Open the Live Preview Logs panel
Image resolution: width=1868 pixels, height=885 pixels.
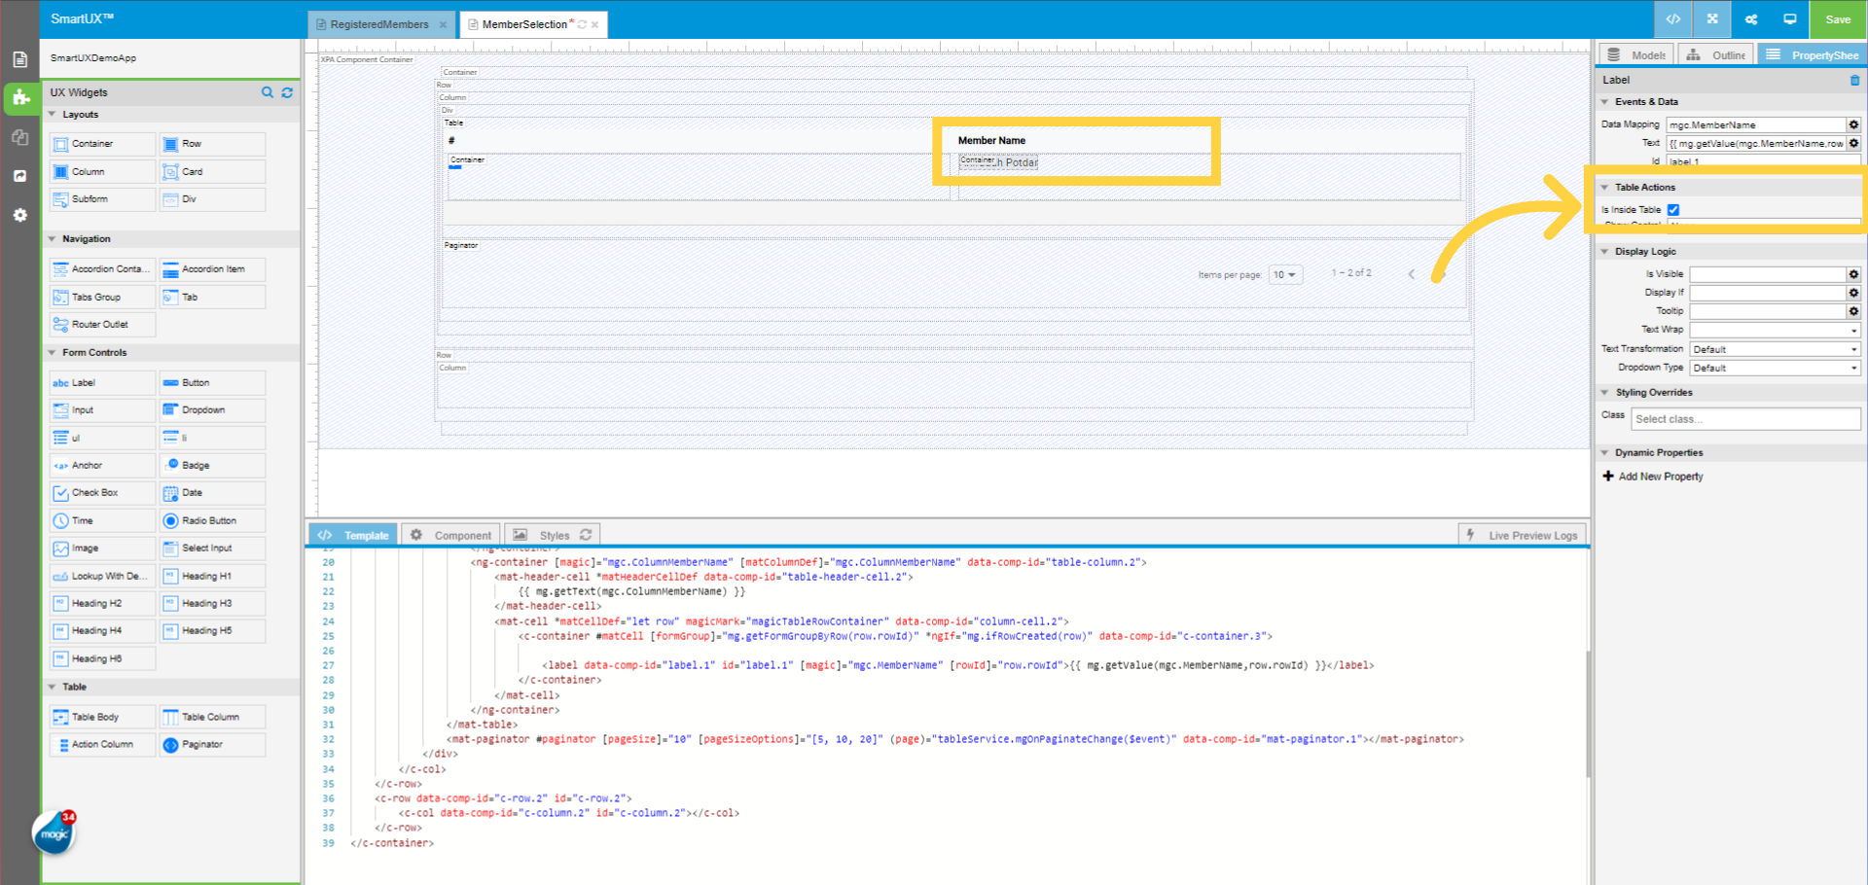click(x=1523, y=534)
